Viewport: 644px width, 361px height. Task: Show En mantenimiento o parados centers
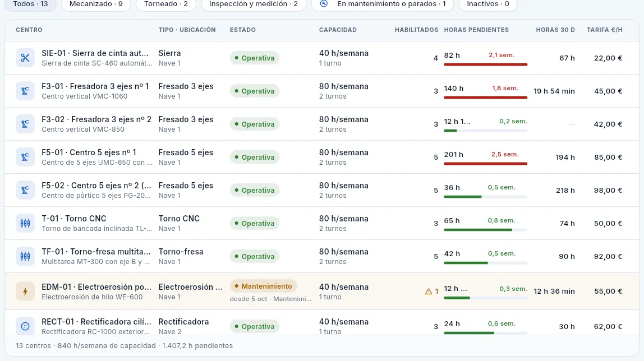coord(383,4)
